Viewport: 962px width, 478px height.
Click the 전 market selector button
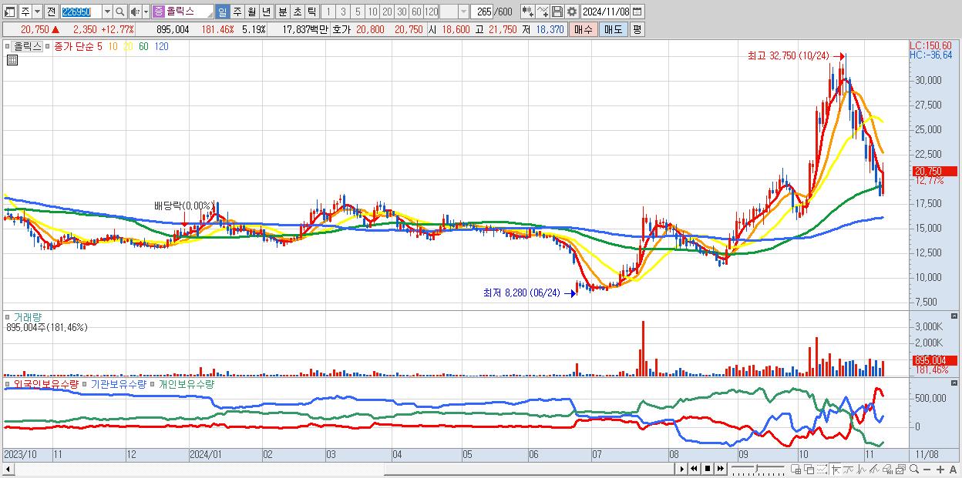pos(51,12)
